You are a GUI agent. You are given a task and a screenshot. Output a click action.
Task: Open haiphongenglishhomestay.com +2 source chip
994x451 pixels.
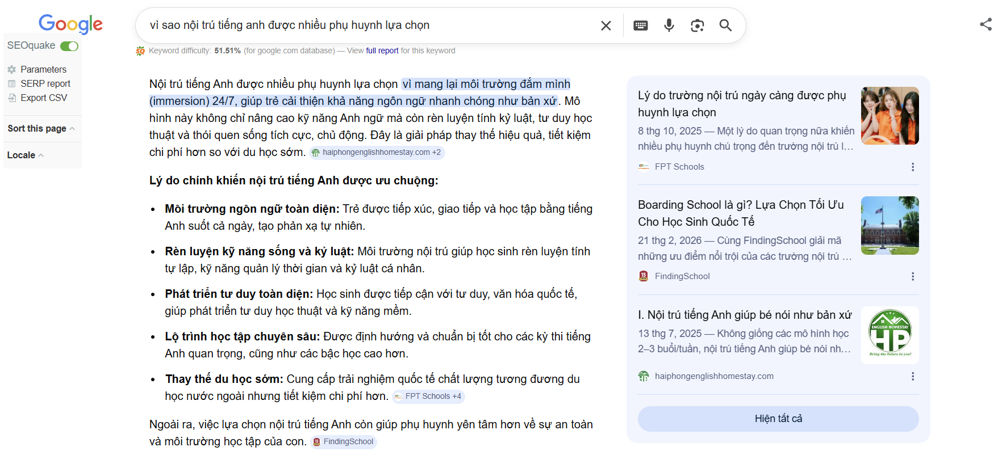[x=377, y=153]
